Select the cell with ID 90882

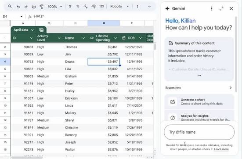point(23,69)
